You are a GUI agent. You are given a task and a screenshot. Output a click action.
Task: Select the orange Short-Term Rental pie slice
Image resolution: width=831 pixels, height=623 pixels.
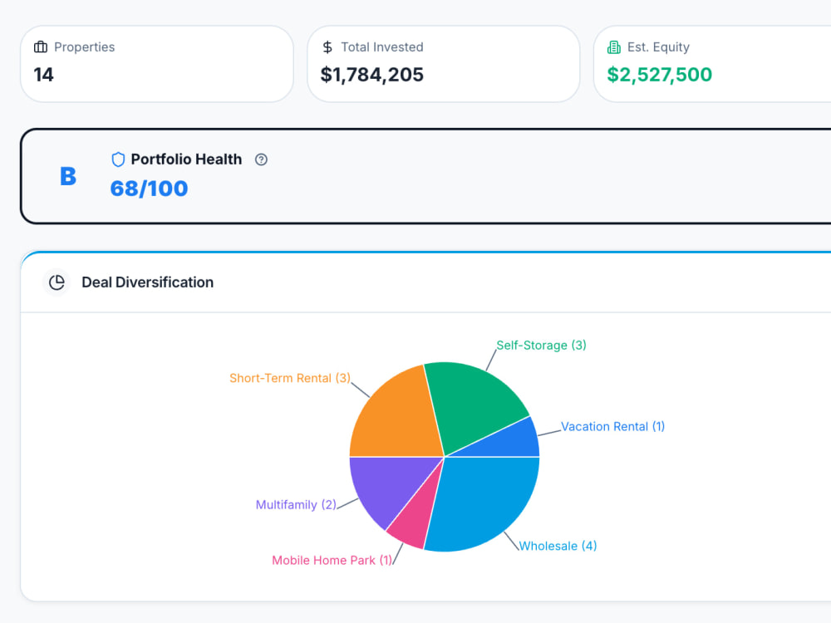click(401, 416)
